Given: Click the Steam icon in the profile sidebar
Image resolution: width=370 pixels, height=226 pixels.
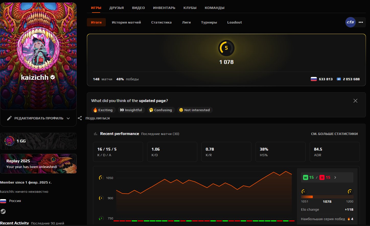Looking at the screenshot, I should (3, 211).
